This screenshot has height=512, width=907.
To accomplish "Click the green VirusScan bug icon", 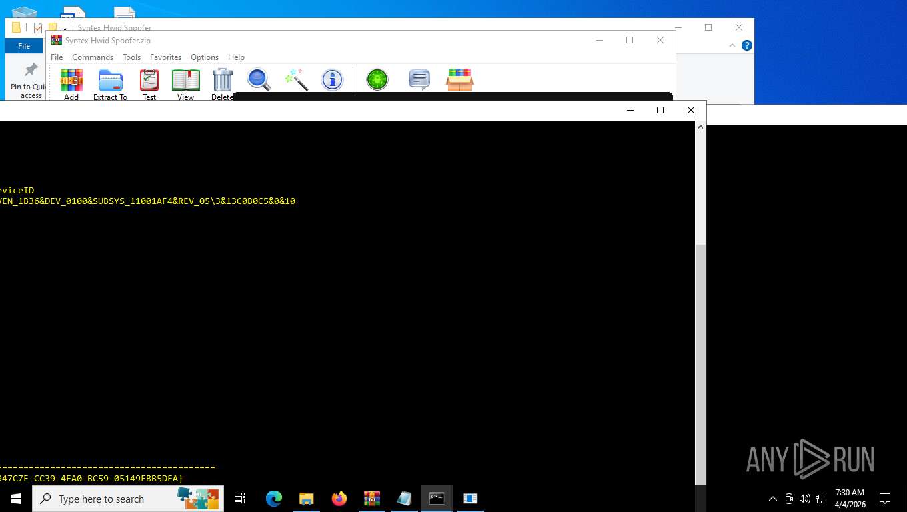I will [377, 79].
